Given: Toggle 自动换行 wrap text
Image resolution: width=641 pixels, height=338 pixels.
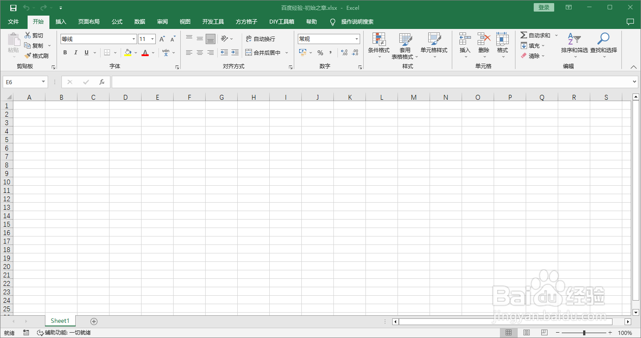Looking at the screenshot, I should coord(260,39).
